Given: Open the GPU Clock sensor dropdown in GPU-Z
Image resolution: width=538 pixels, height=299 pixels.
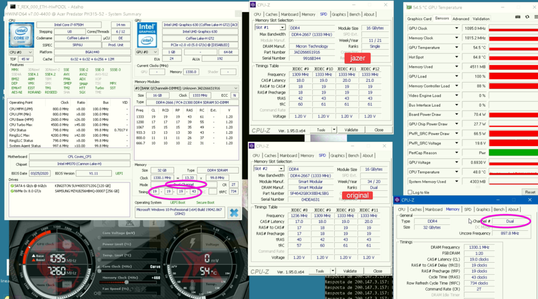Looking at the screenshot, I should tap(457, 28).
